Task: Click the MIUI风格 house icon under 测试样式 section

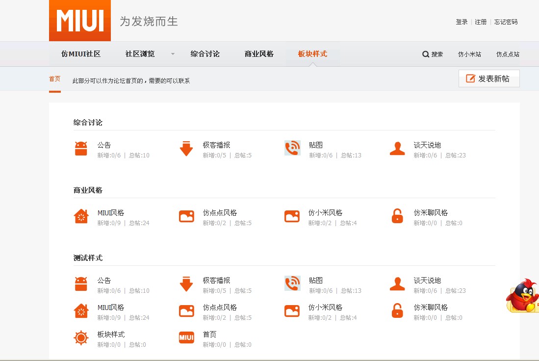Action: (81, 311)
